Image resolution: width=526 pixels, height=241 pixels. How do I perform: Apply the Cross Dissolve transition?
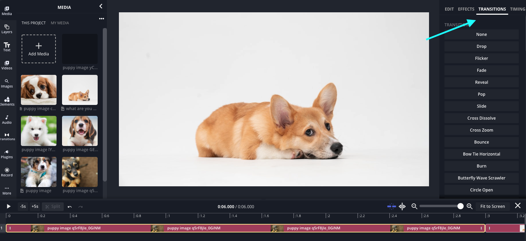[x=481, y=118]
